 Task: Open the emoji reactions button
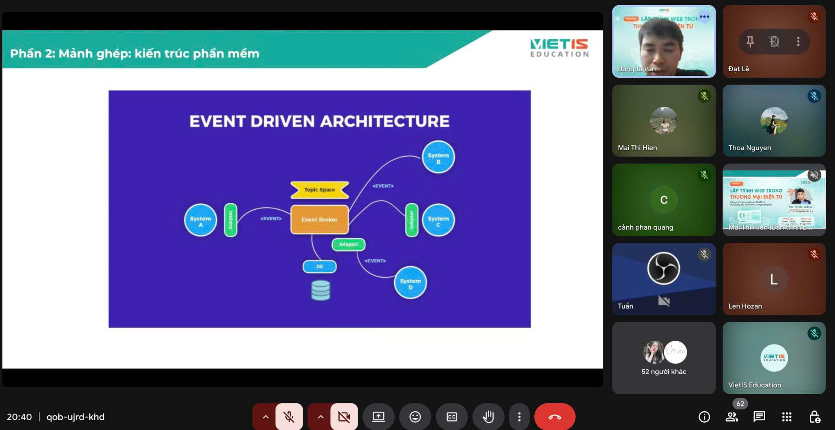(415, 417)
